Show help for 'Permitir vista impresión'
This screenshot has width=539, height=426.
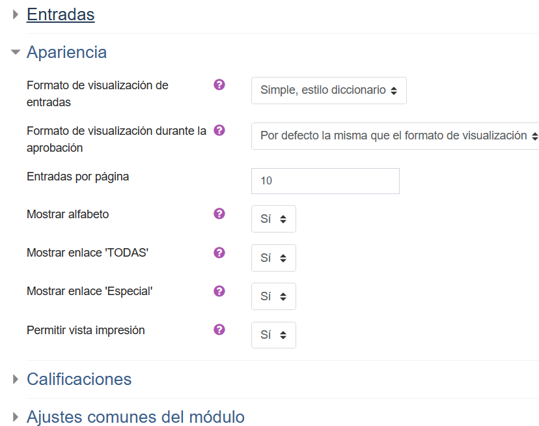click(219, 330)
